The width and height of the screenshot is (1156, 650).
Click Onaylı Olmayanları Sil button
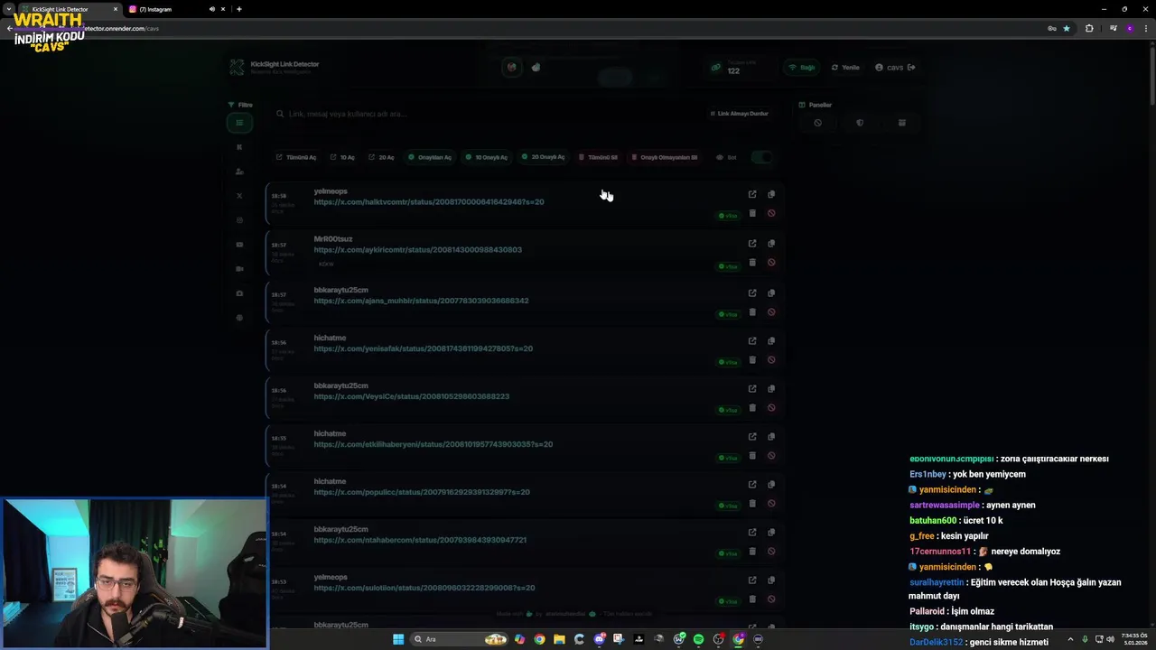pos(664,157)
